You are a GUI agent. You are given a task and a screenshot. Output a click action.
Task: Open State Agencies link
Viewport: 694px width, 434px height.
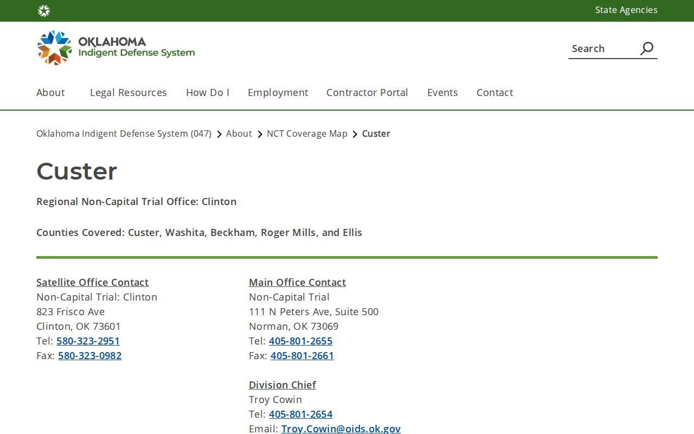pos(626,10)
